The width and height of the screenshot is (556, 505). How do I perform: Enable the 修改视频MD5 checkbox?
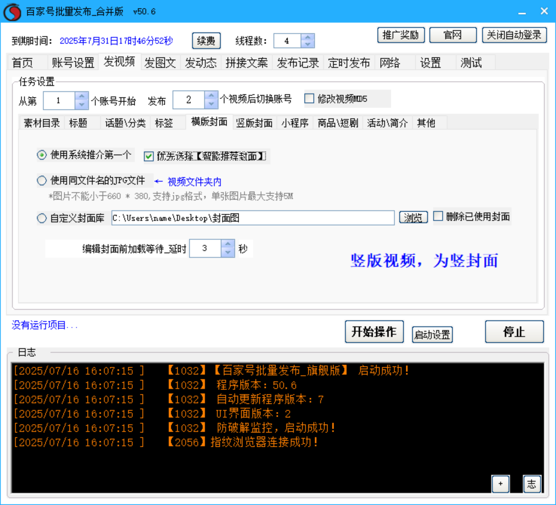[309, 98]
